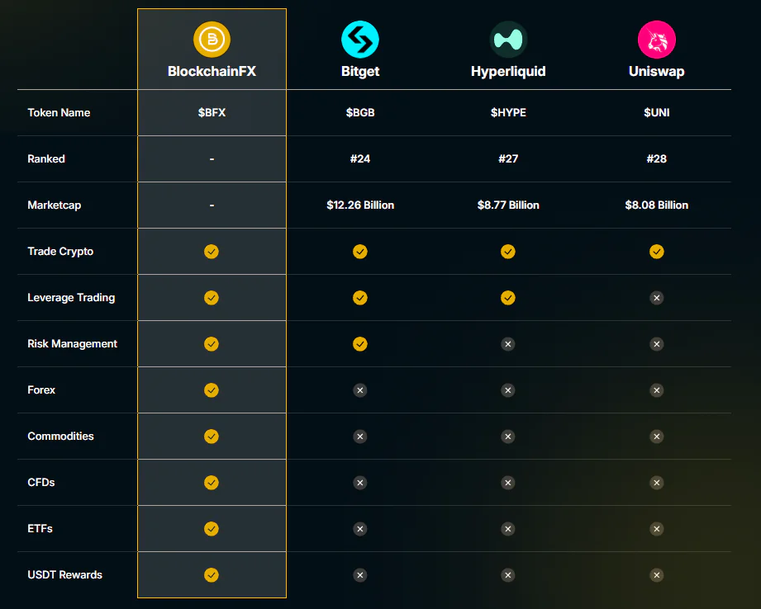
Task: Click Hyperliquid CFDs X icon
Action: tap(508, 482)
